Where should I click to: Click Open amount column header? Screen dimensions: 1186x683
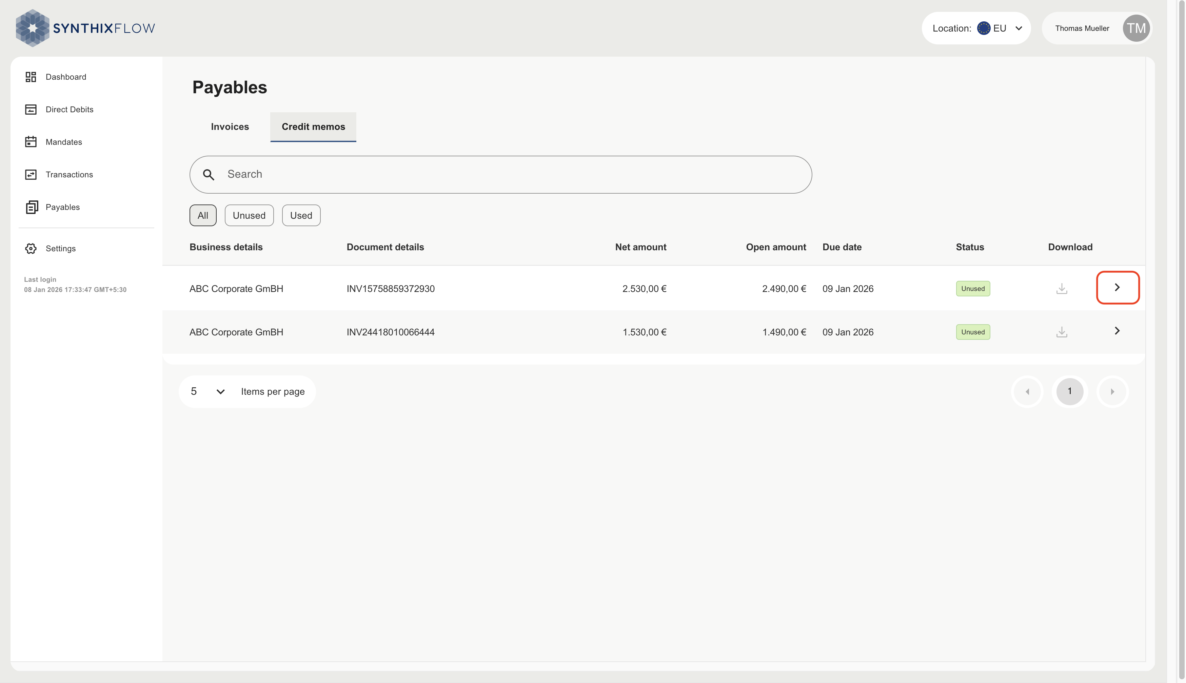pos(776,247)
